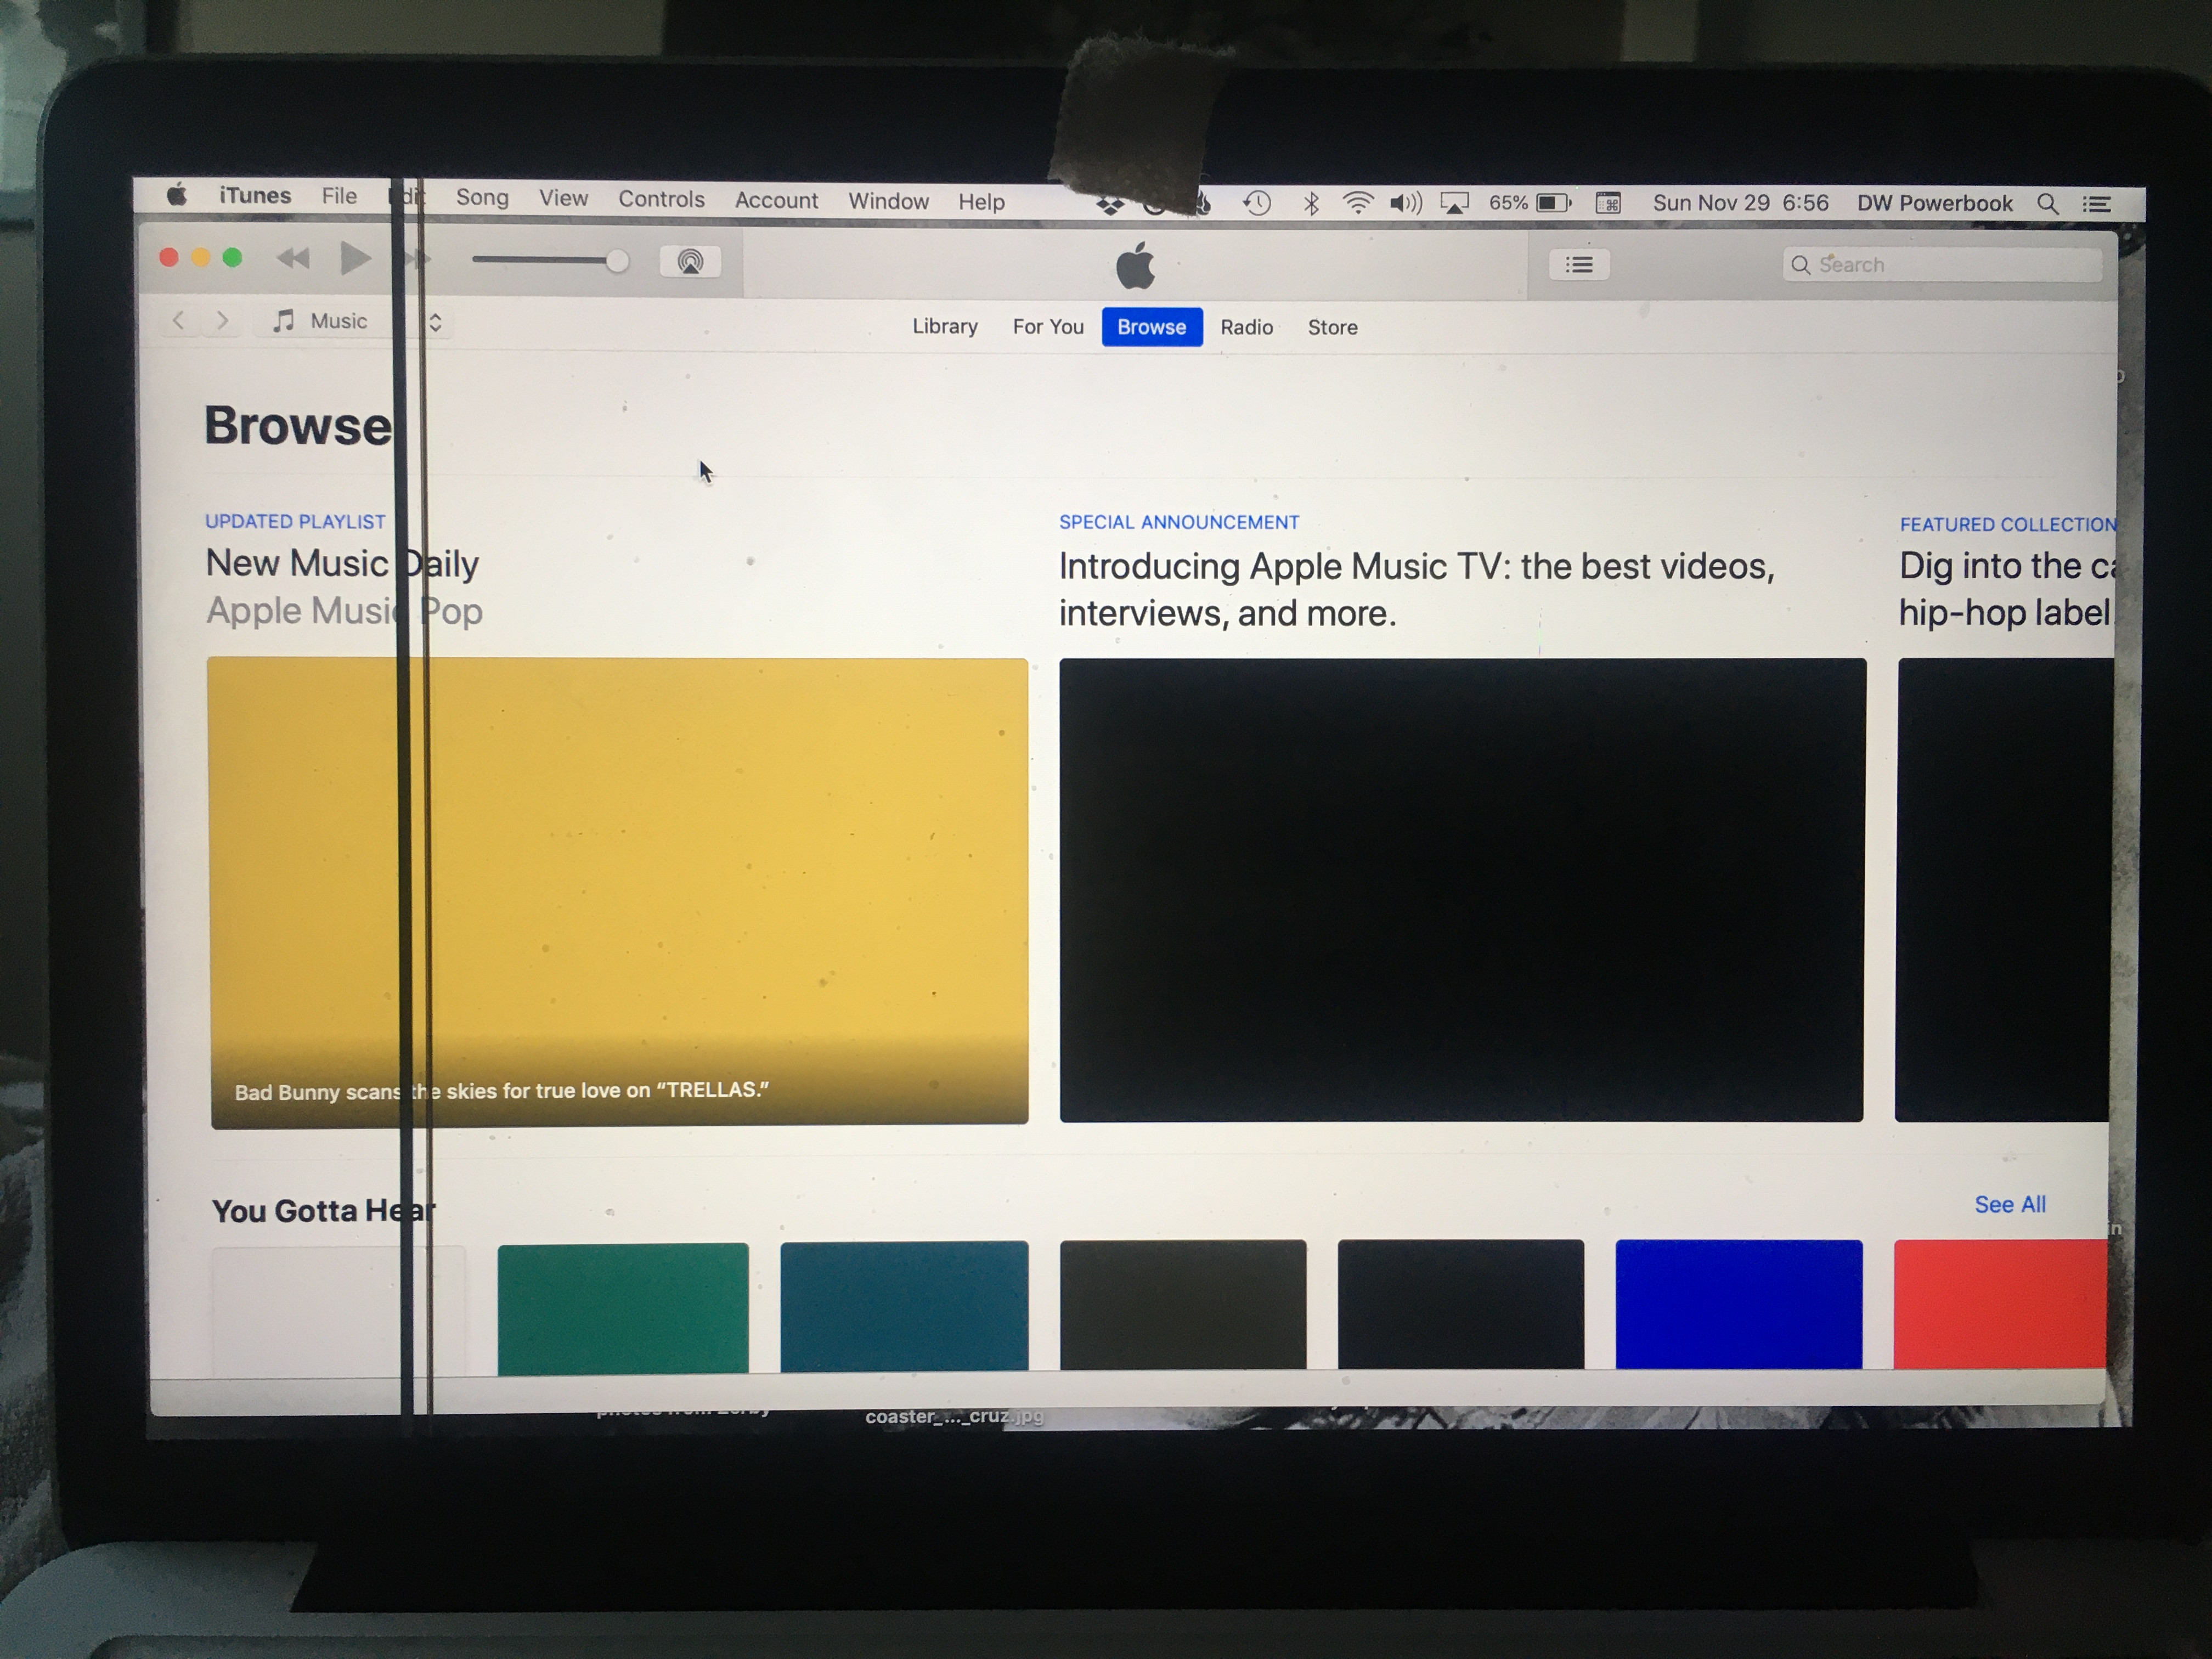Screen dimensions: 2212x1659
Task: Adjust the iTunes volume slider knob
Action: (617, 261)
